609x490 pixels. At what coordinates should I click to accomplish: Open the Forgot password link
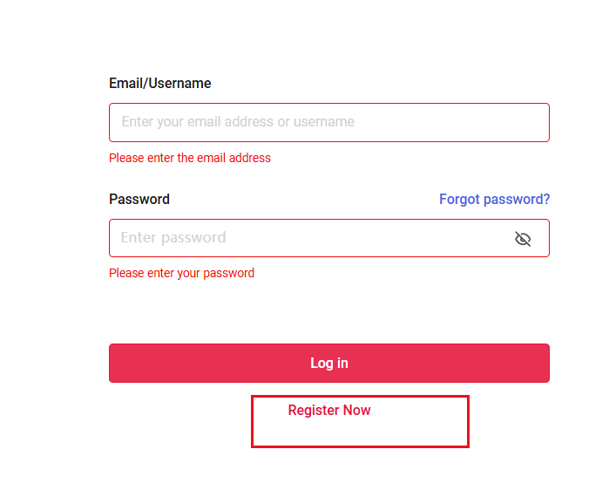494,200
